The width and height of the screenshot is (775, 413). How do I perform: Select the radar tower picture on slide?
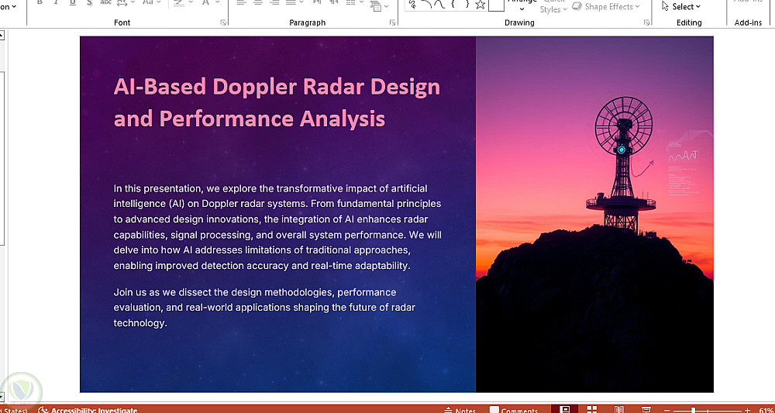click(x=594, y=214)
